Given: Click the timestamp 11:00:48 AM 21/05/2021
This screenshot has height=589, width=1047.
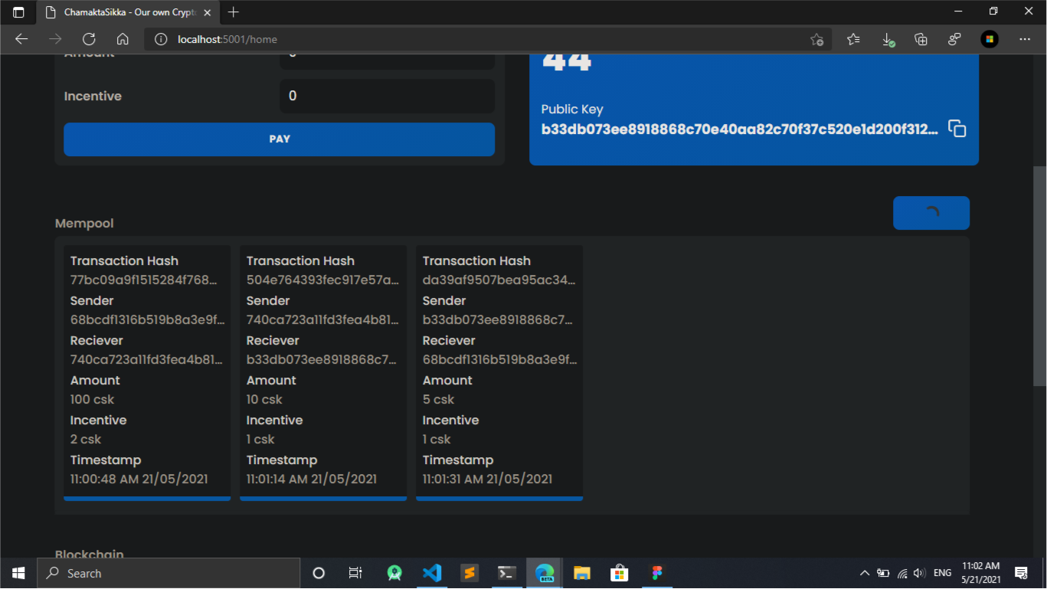Looking at the screenshot, I should pyautogui.click(x=139, y=479).
